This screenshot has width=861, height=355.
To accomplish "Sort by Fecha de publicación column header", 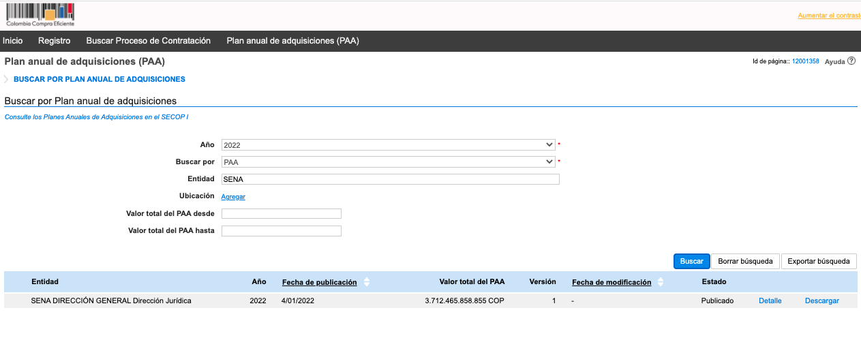I will click(320, 282).
